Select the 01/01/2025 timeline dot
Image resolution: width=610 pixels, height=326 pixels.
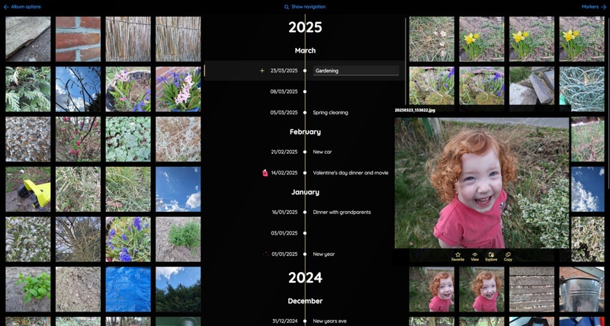tap(304, 254)
